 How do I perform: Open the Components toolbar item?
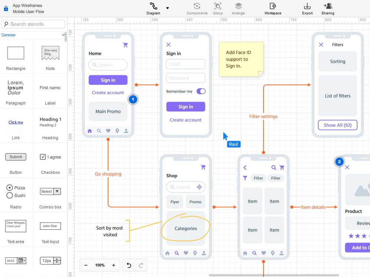[197, 8]
